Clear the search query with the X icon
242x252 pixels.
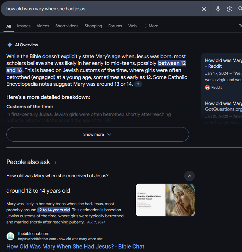204,9
